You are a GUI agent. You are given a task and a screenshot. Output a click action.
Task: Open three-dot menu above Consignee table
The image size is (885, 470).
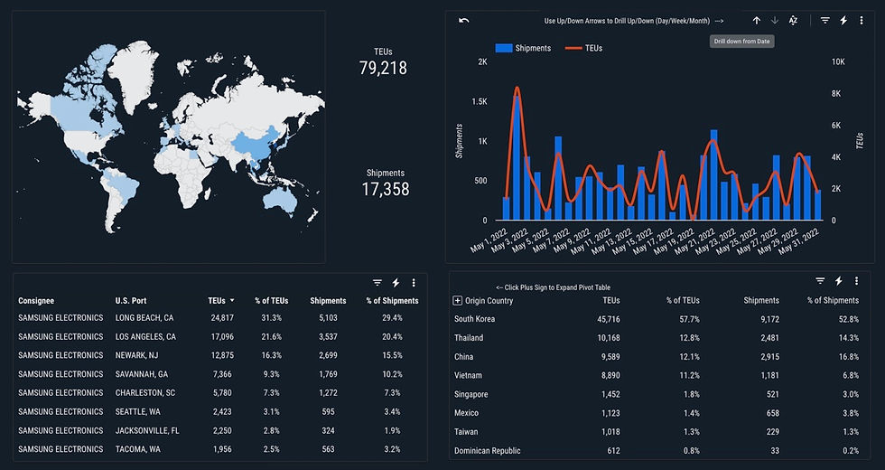(414, 282)
